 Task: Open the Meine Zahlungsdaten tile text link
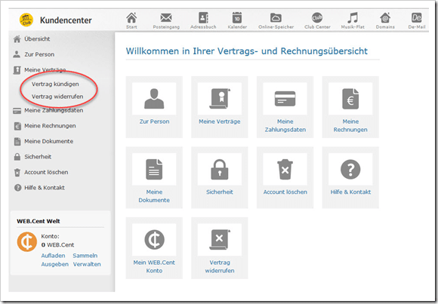285,126
